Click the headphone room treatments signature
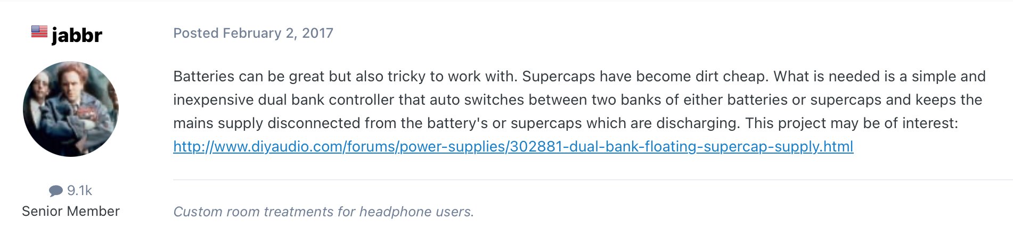The height and width of the screenshot is (244, 1013). [324, 212]
